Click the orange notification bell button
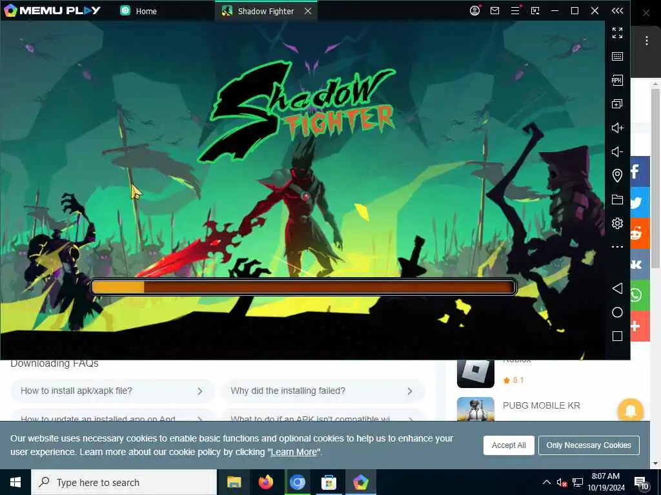The width and height of the screenshot is (661, 495). coord(631,410)
